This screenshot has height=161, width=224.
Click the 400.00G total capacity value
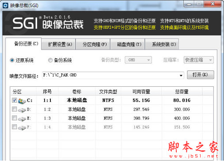(182, 118)
